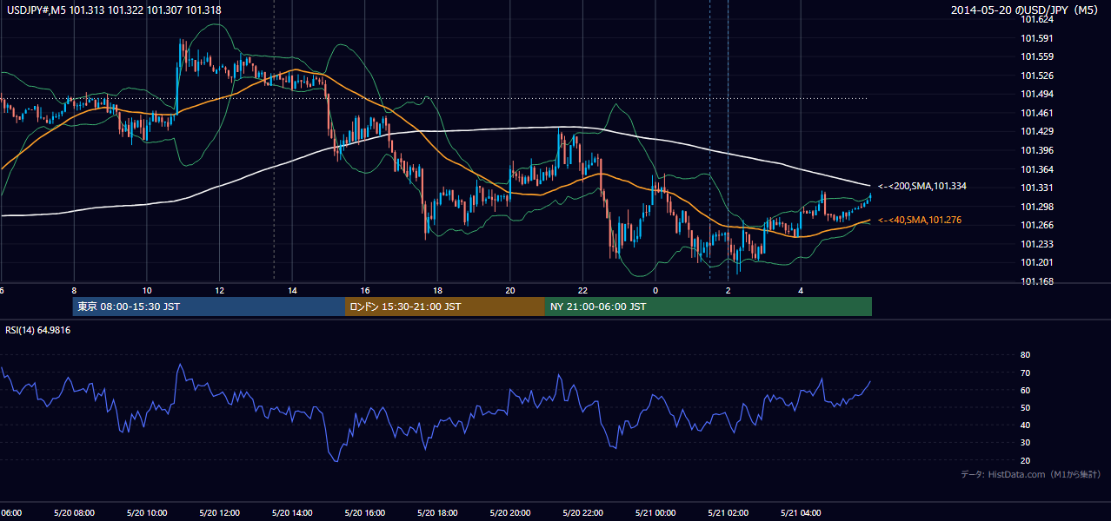Click the 5/20 16:00 date axis label
The height and width of the screenshot is (521, 1111).
363,512
